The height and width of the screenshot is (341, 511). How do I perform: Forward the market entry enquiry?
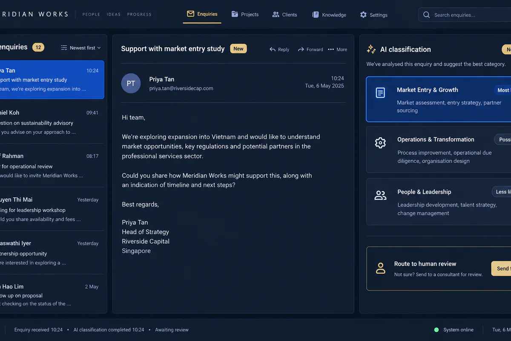310,49
